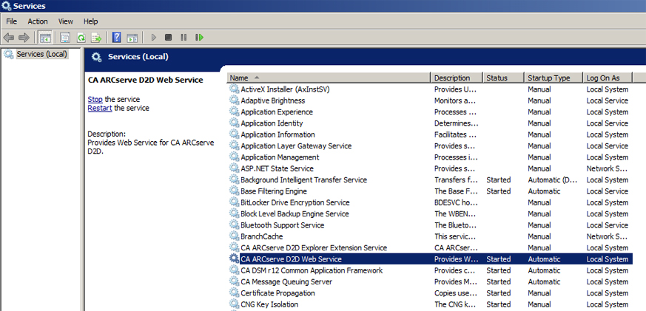Screen dimensions: 646x311
Task: Click gear icon of CA ARCserve D2D Web Service
Action: [x=234, y=259]
